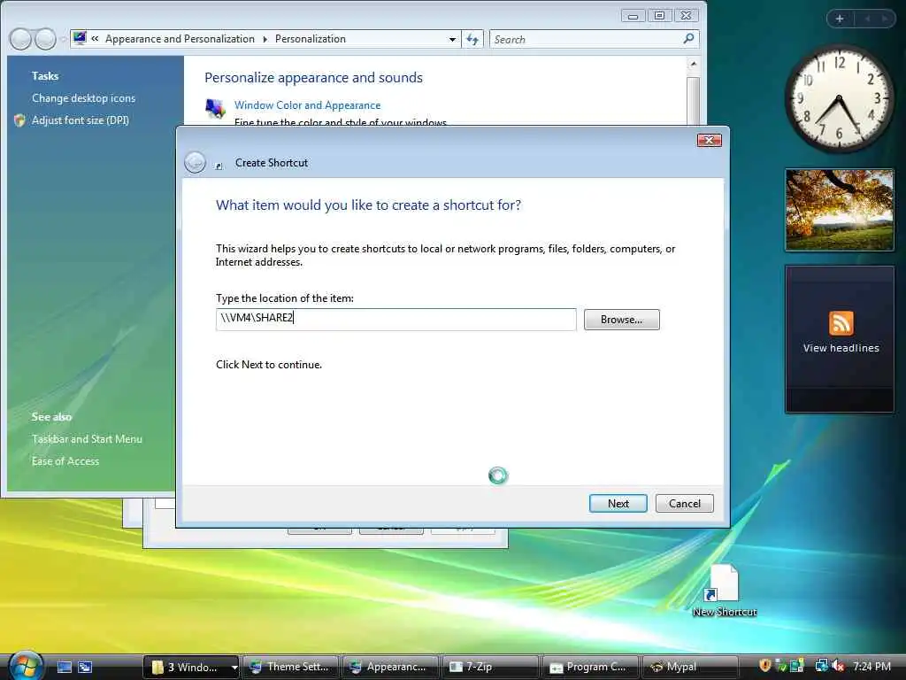The width and height of the screenshot is (906, 680).
Task: Click View headlines in Feed gadget
Action: 841,348
